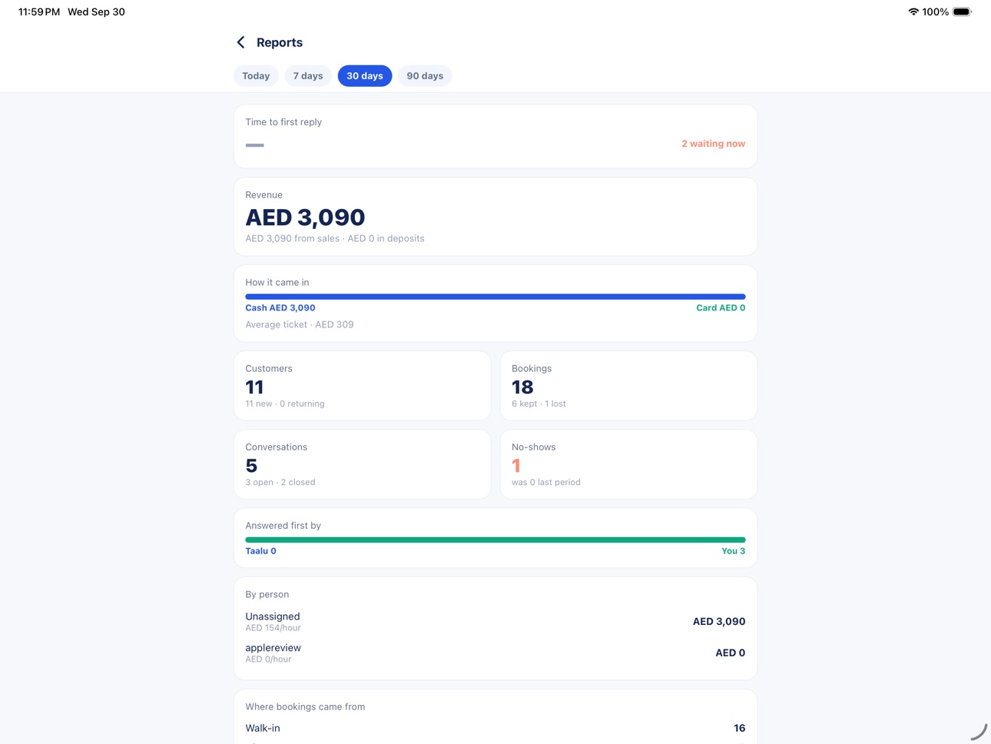
Task: Open the Time to first reply card
Action: coord(495,137)
